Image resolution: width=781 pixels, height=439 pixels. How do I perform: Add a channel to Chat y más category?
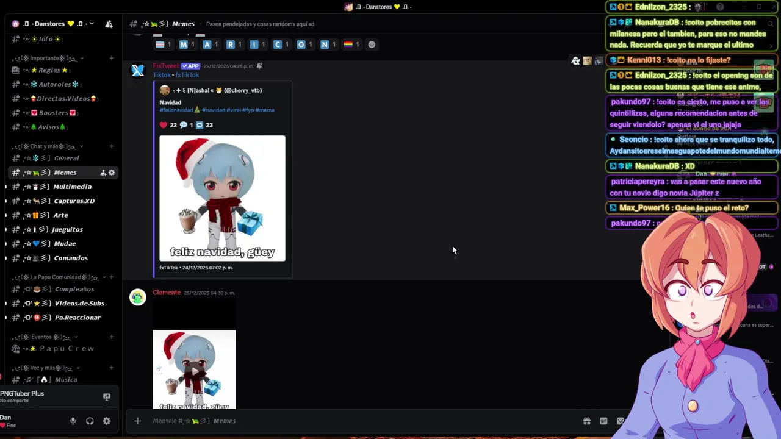click(112, 146)
